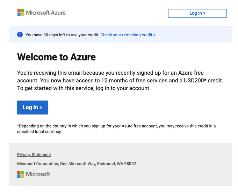Screen dimensions: 238x192
Task: Open the Check your remaining credit link
Action: point(128,35)
